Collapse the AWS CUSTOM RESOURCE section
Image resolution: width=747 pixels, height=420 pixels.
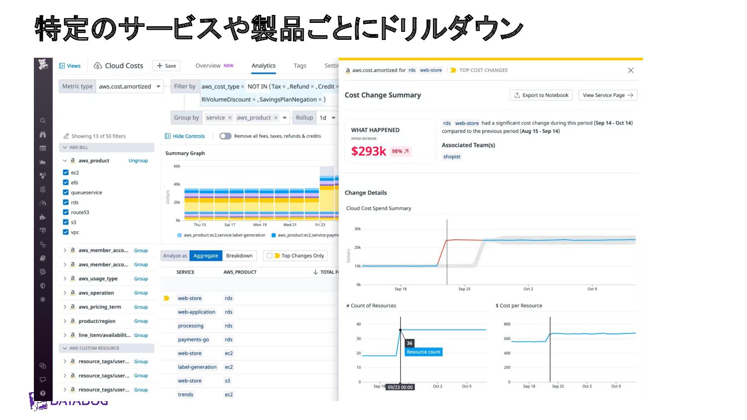click(x=107, y=348)
